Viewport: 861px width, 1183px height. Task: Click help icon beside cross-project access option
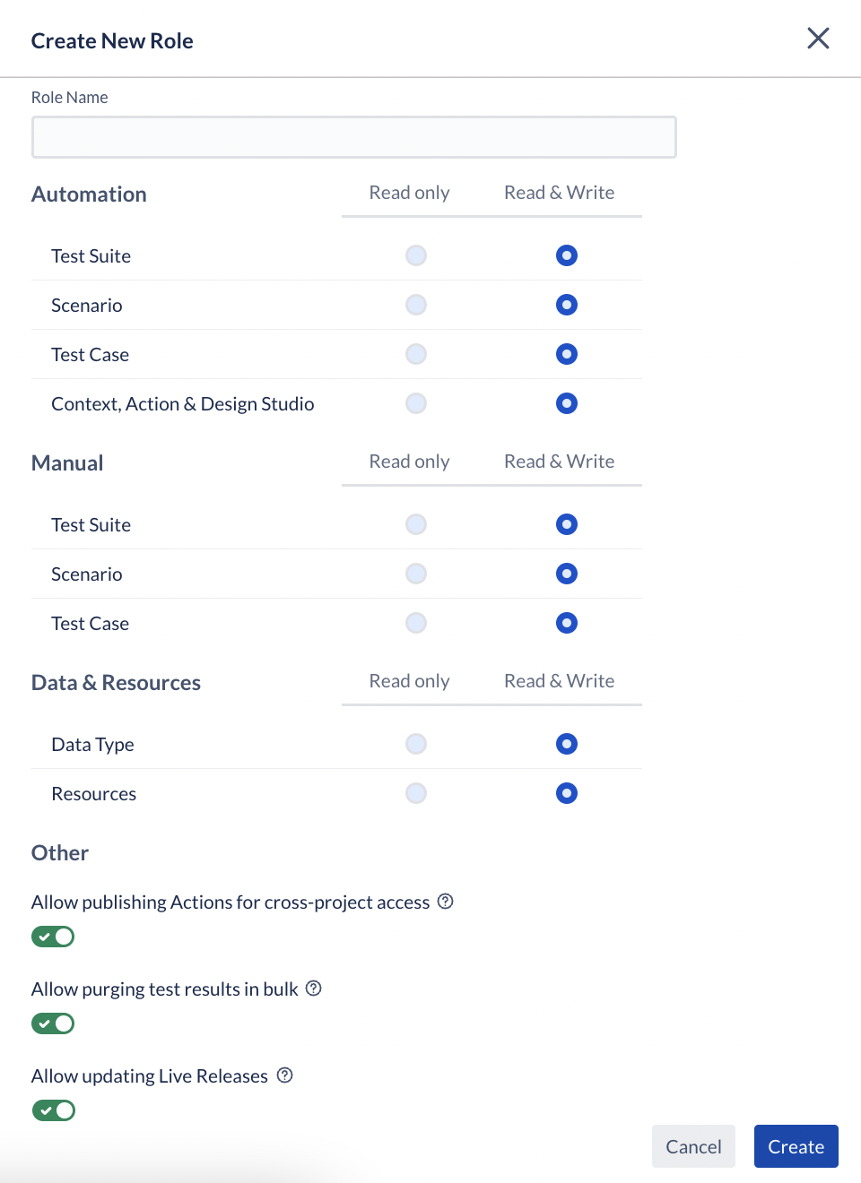445,902
